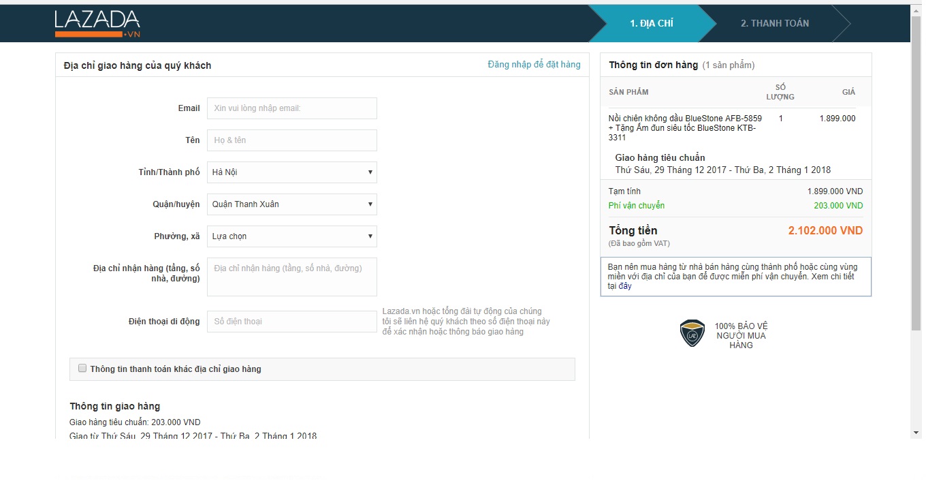Click the Tổng tiền total amount value
Viewport: 926px width, 496px height.
coord(825,231)
